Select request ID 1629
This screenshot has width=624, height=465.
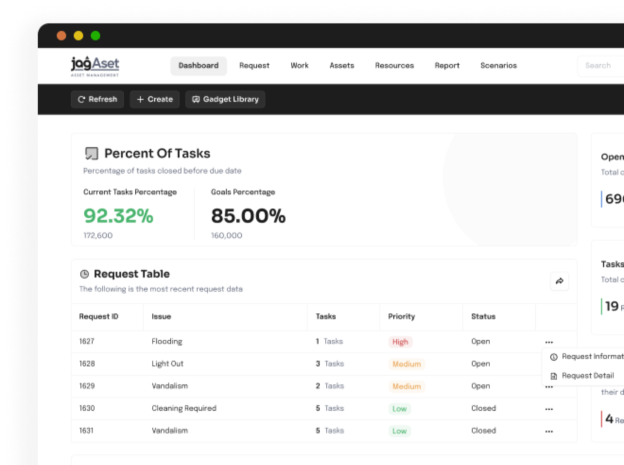pyautogui.click(x=87, y=386)
